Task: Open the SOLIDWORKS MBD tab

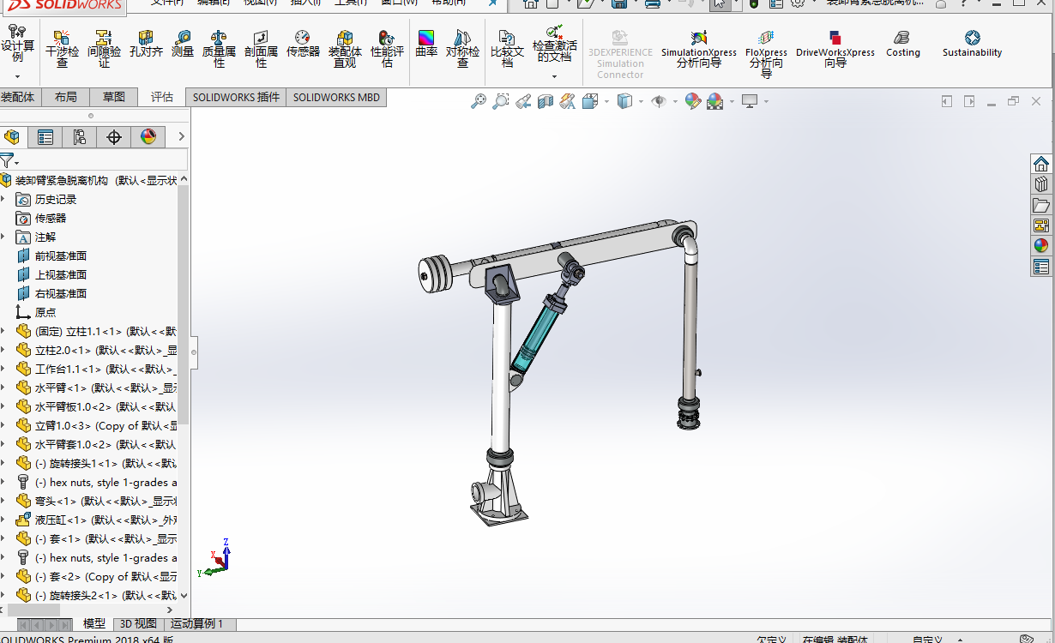Action: pyautogui.click(x=336, y=97)
